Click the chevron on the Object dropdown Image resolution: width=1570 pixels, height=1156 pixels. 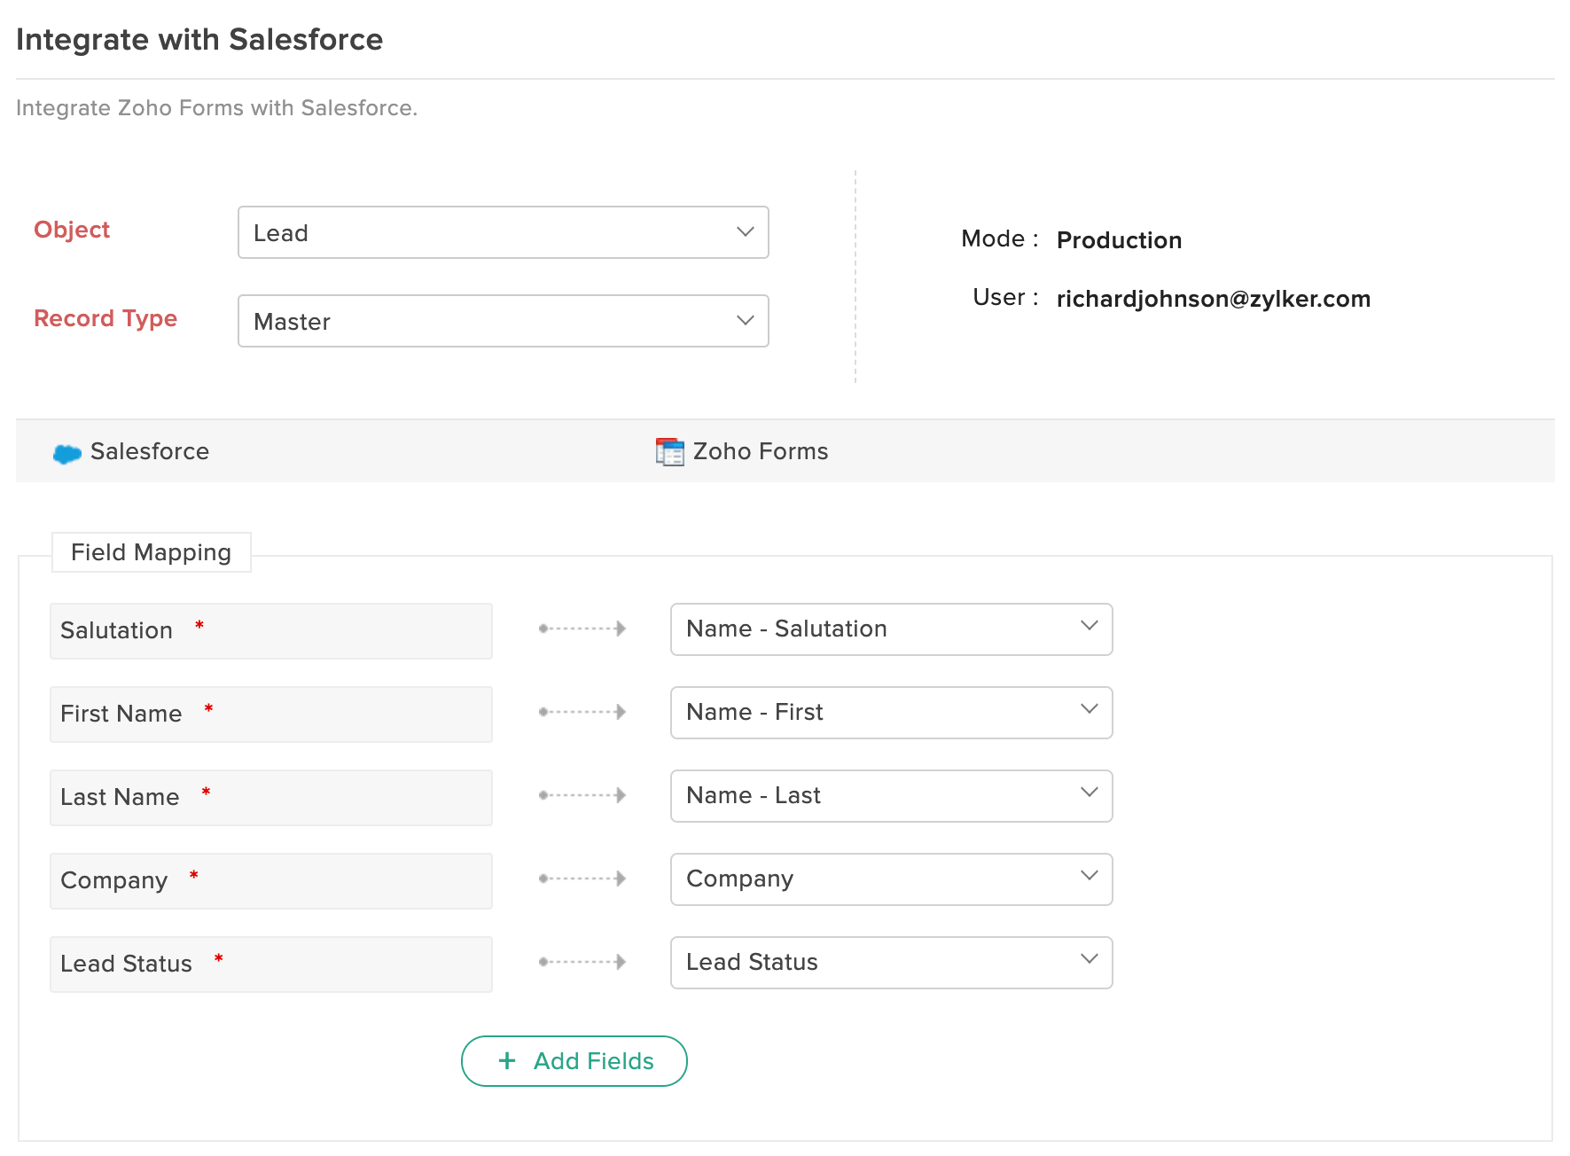pos(744,232)
